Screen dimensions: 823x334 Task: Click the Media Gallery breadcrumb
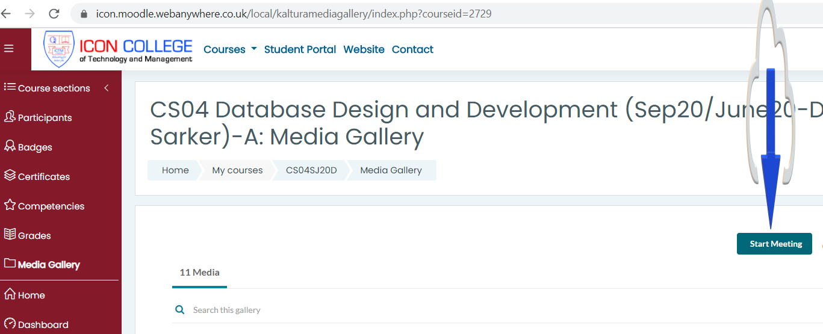tap(391, 170)
